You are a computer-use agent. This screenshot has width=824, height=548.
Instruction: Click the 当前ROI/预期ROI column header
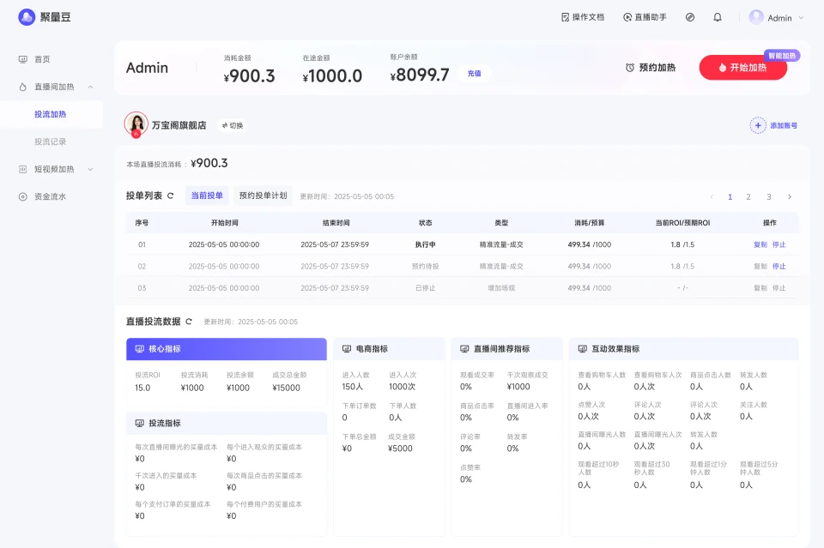(x=682, y=223)
